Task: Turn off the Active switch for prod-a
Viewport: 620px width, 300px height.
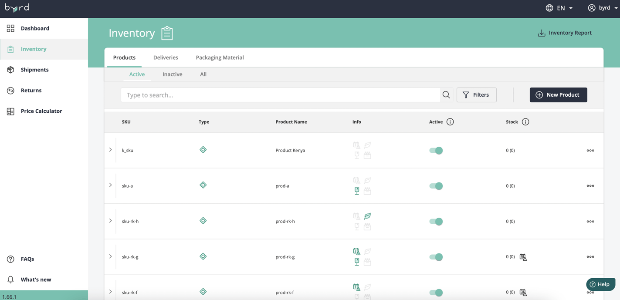Action: pos(436,185)
